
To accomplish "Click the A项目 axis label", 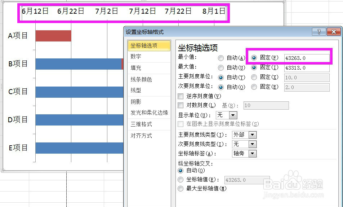I will [x=18, y=35].
